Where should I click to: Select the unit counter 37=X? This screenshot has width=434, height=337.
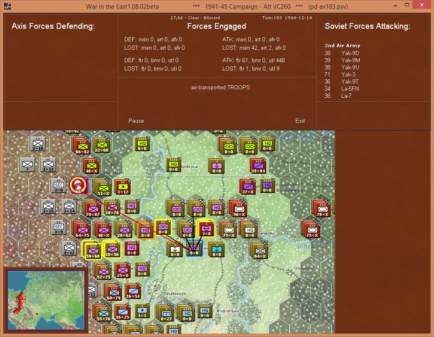coord(248,187)
